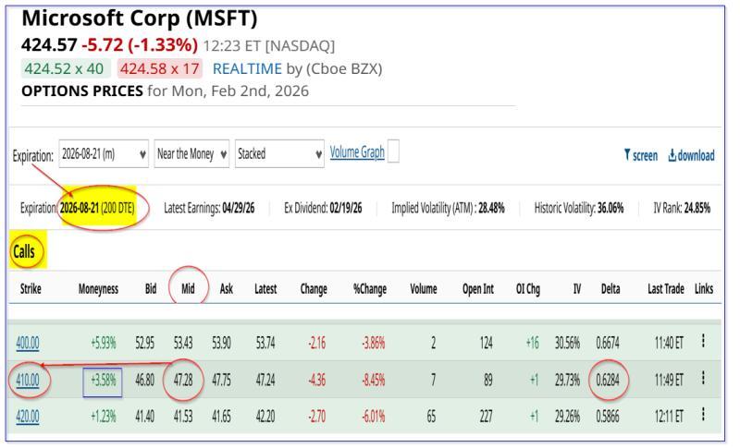This screenshot has width=740, height=448.
Task: Sort by the Moneyness column header
Action: [98, 289]
